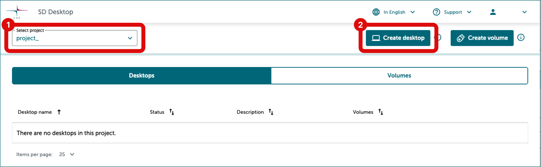Switch to the Volumes tab
Image resolution: width=541 pixels, height=167 pixels.
[x=399, y=76]
